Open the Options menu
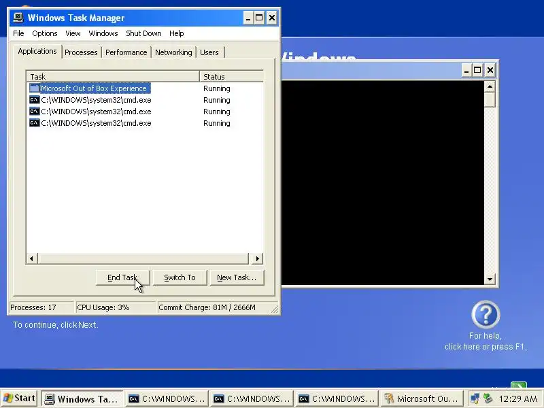544x408 pixels. 45,33
